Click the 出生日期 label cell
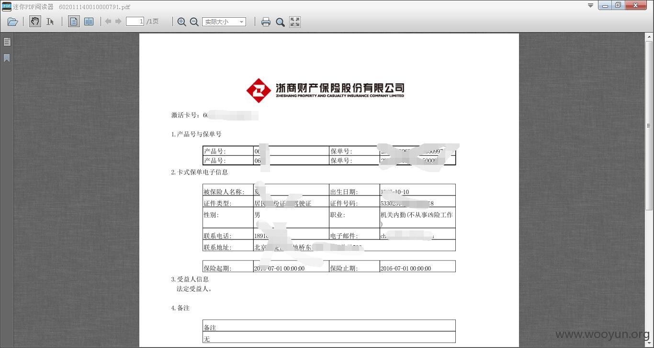 point(354,190)
